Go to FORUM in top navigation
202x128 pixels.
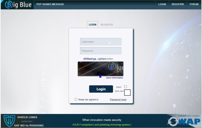coord(194,4)
